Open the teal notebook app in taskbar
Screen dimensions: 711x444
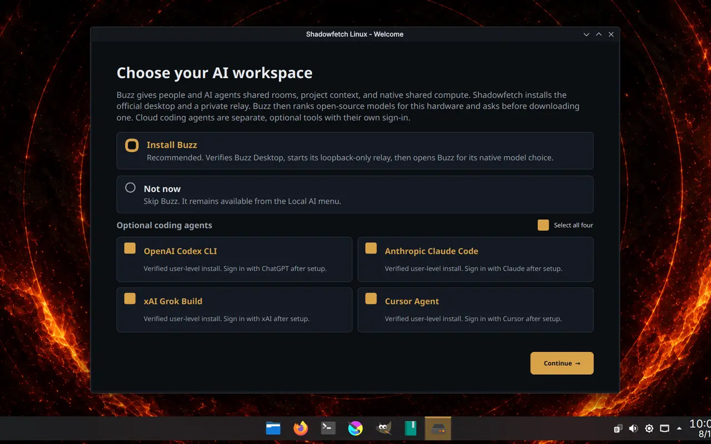(x=410, y=428)
